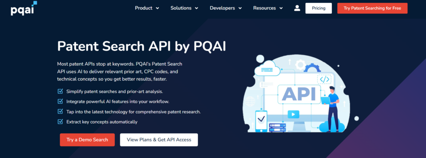Click View Plans & Get API Access
This screenshot has width=426, height=158.
coord(159,140)
